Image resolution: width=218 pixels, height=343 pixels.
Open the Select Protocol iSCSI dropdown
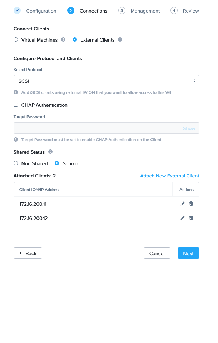[106, 81]
